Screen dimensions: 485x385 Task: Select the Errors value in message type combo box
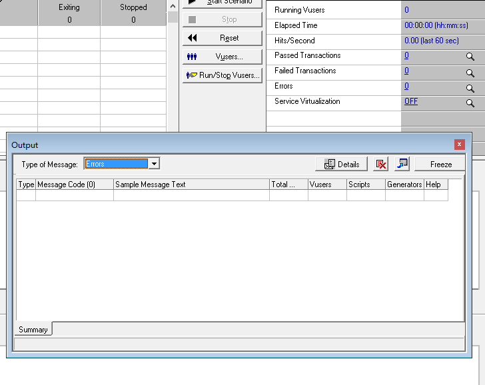[x=117, y=164]
